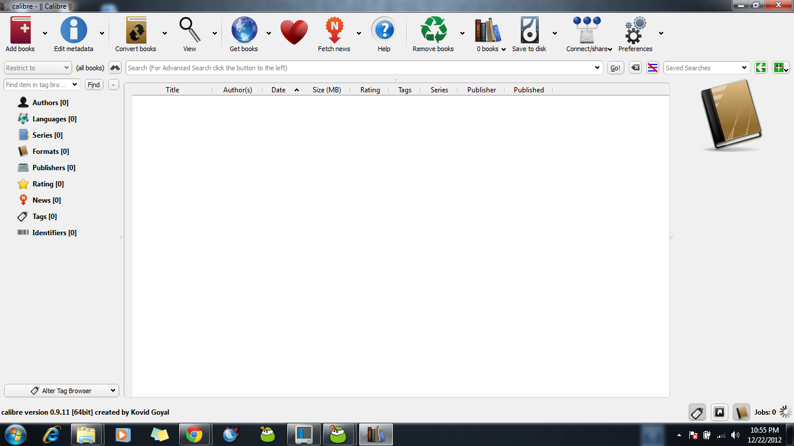This screenshot has height=446, width=794.
Task: Click the Find button in tag browser
Action: (x=94, y=85)
